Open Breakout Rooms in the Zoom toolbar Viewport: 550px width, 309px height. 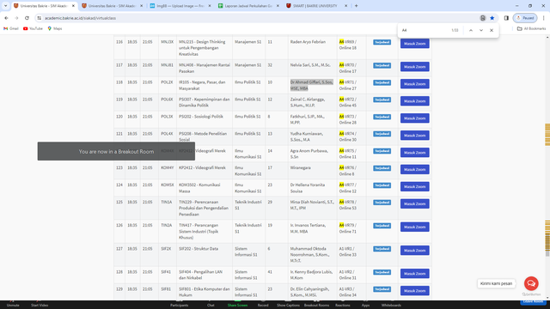click(316, 304)
